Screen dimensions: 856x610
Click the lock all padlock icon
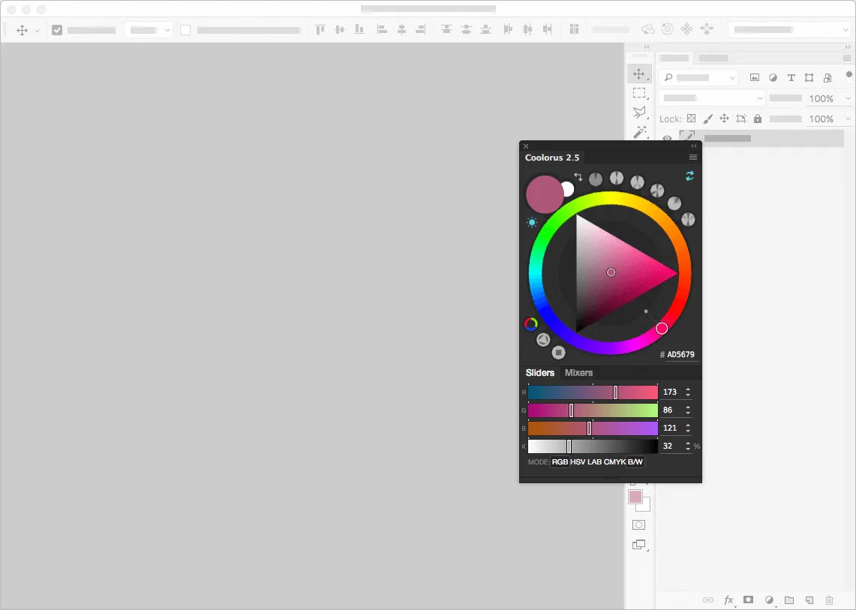(x=758, y=119)
